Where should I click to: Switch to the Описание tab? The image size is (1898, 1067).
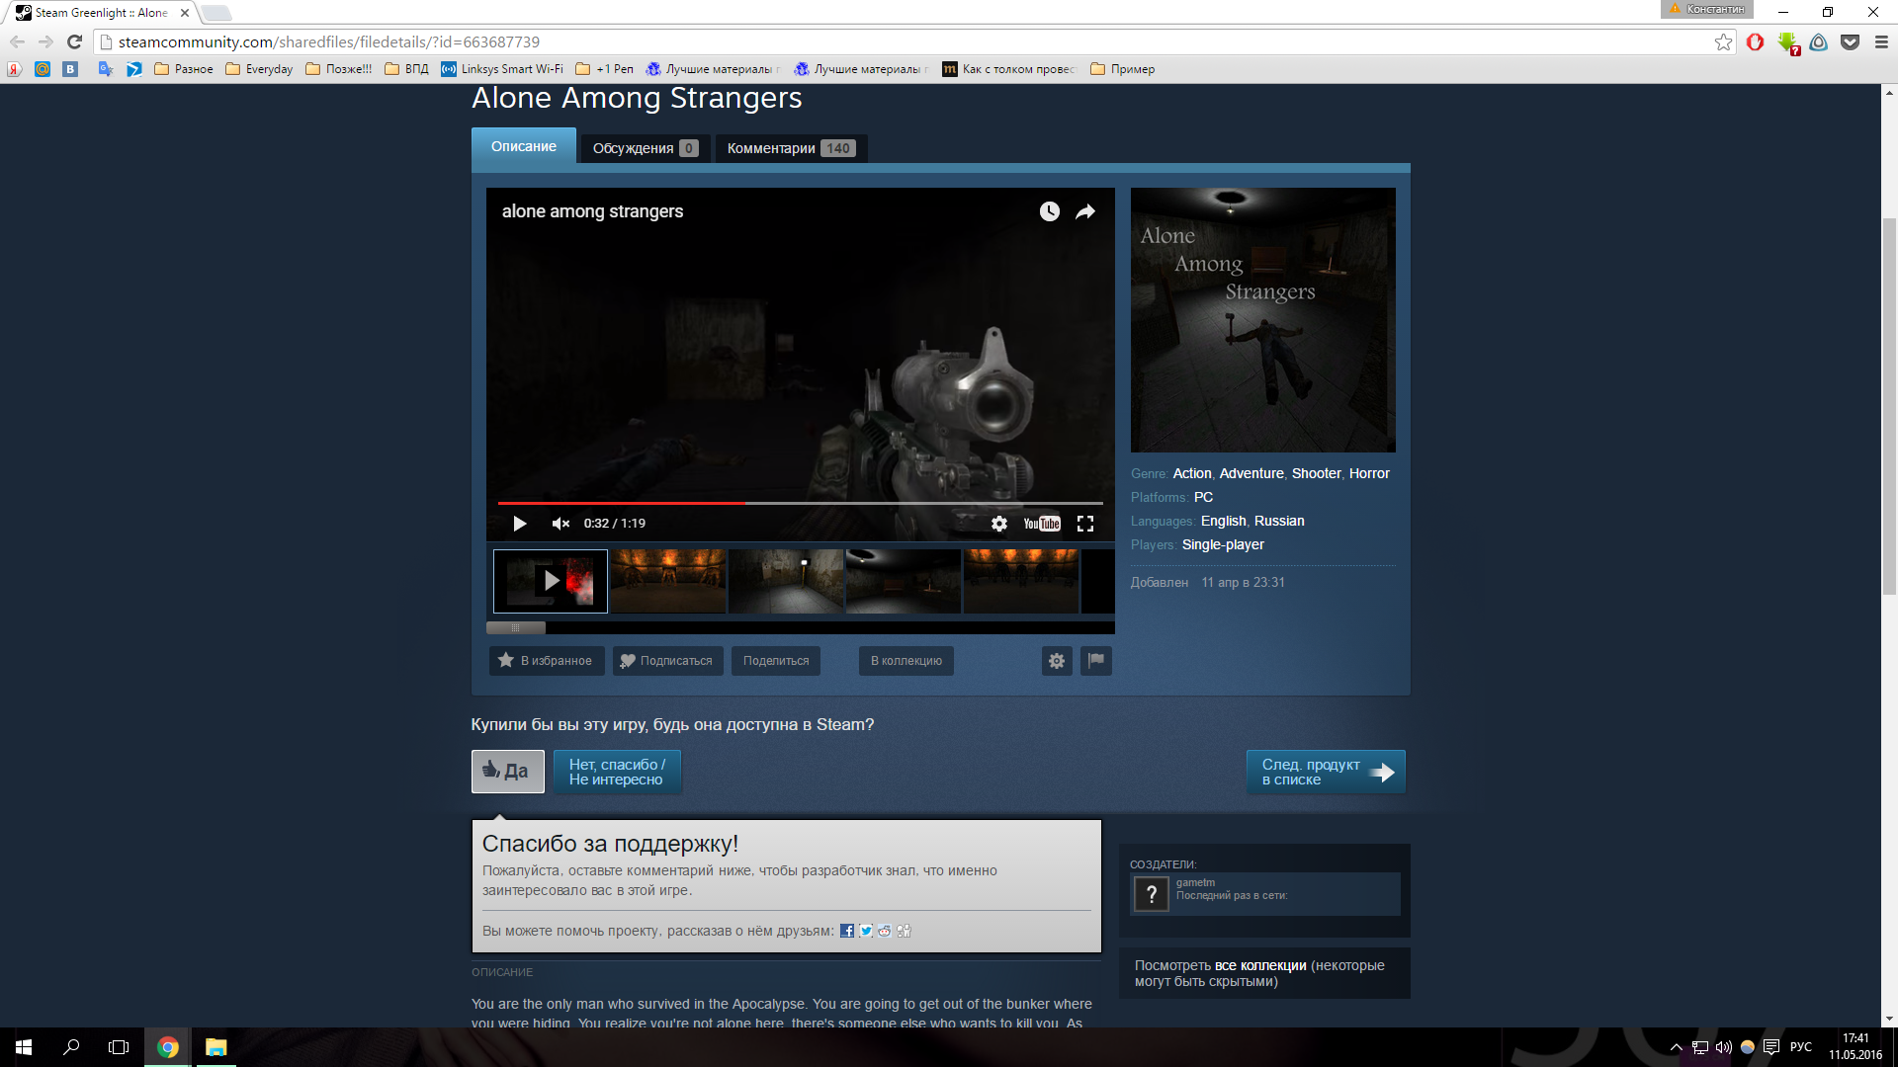tap(524, 146)
